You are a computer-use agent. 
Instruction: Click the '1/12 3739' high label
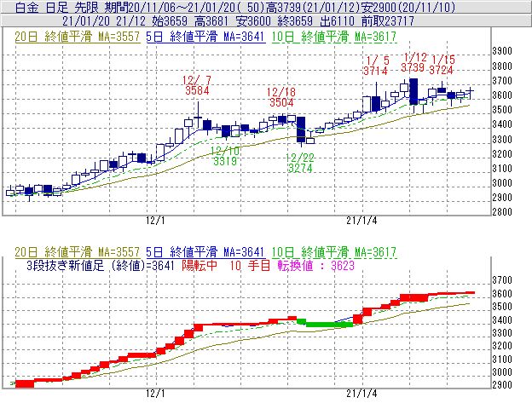click(413, 62)
